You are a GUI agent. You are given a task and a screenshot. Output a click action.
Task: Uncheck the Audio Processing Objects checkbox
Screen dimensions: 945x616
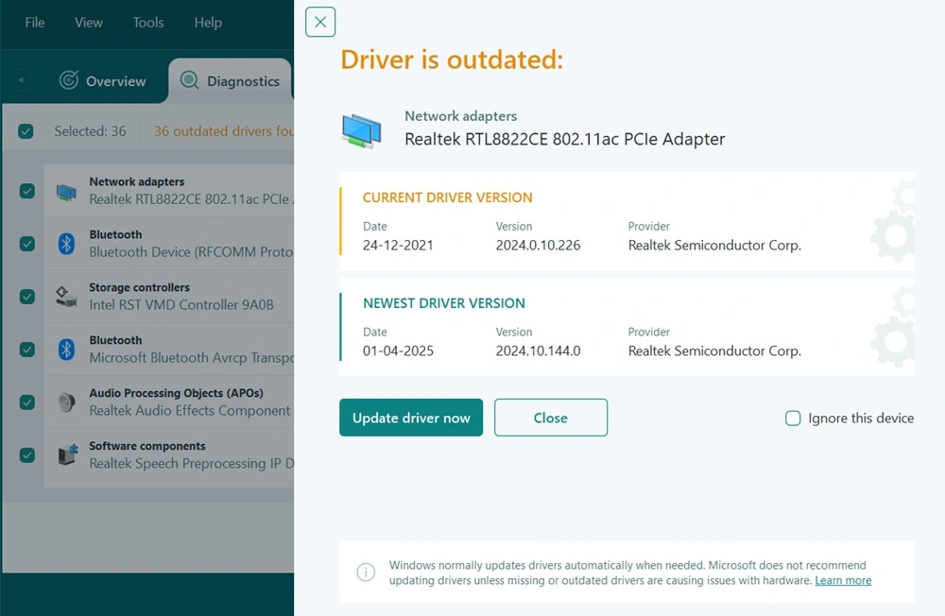pos(26,402)
